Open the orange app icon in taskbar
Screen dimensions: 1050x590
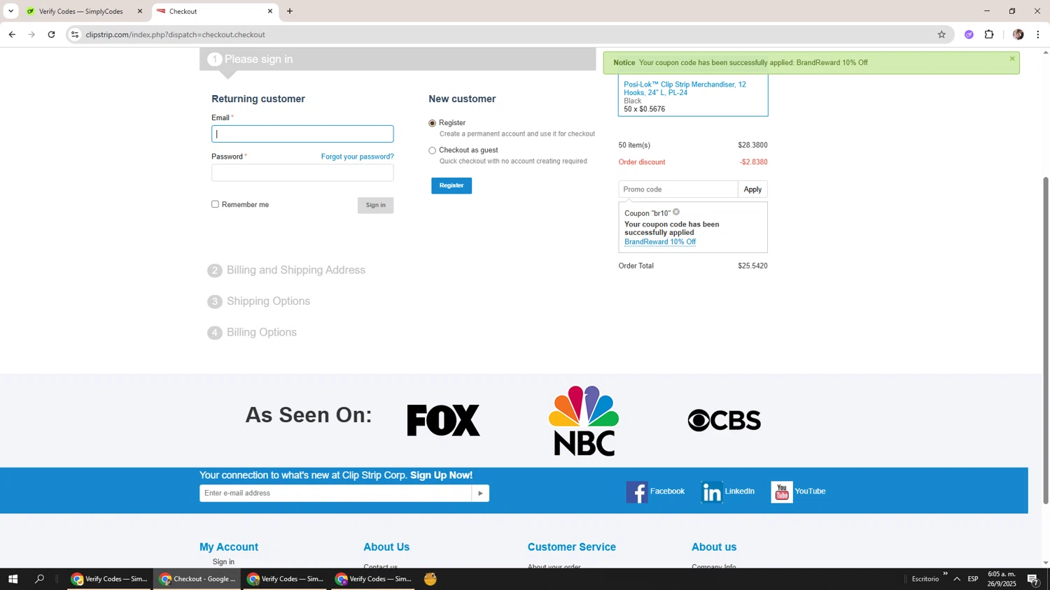coord(430,579)
